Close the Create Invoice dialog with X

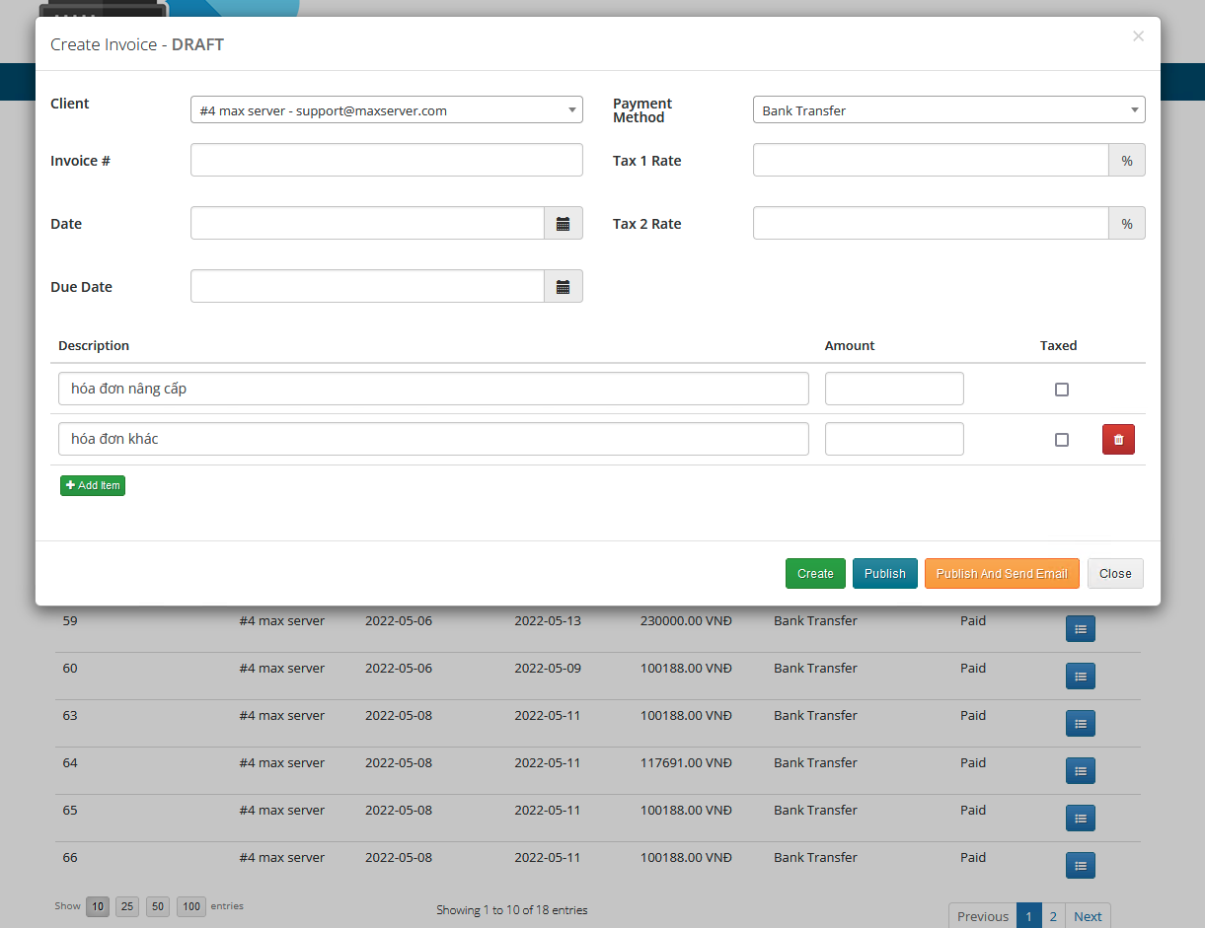[1138, 36]
